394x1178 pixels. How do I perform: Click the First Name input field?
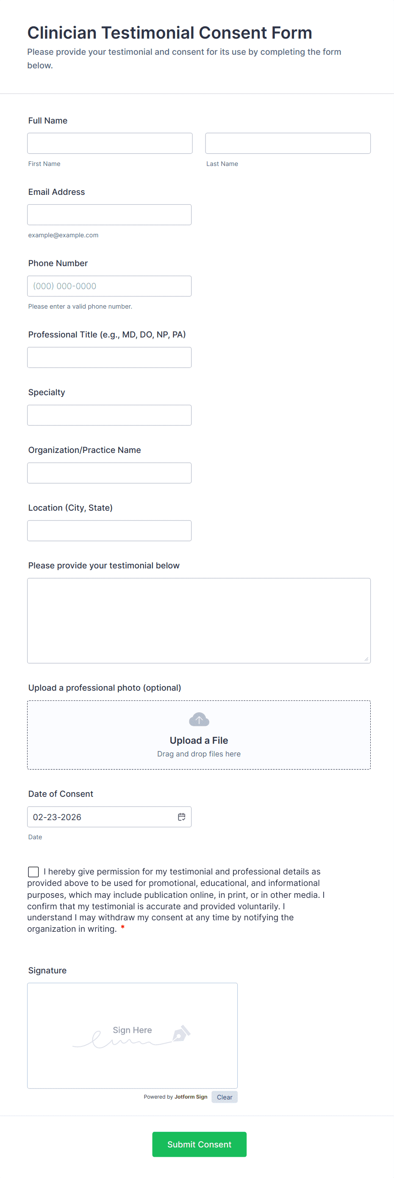coord(110,143)
